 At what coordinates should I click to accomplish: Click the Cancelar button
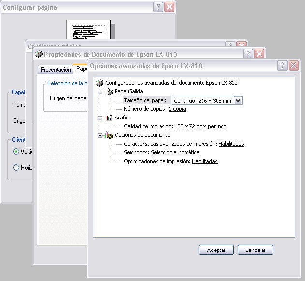point(255,250)
